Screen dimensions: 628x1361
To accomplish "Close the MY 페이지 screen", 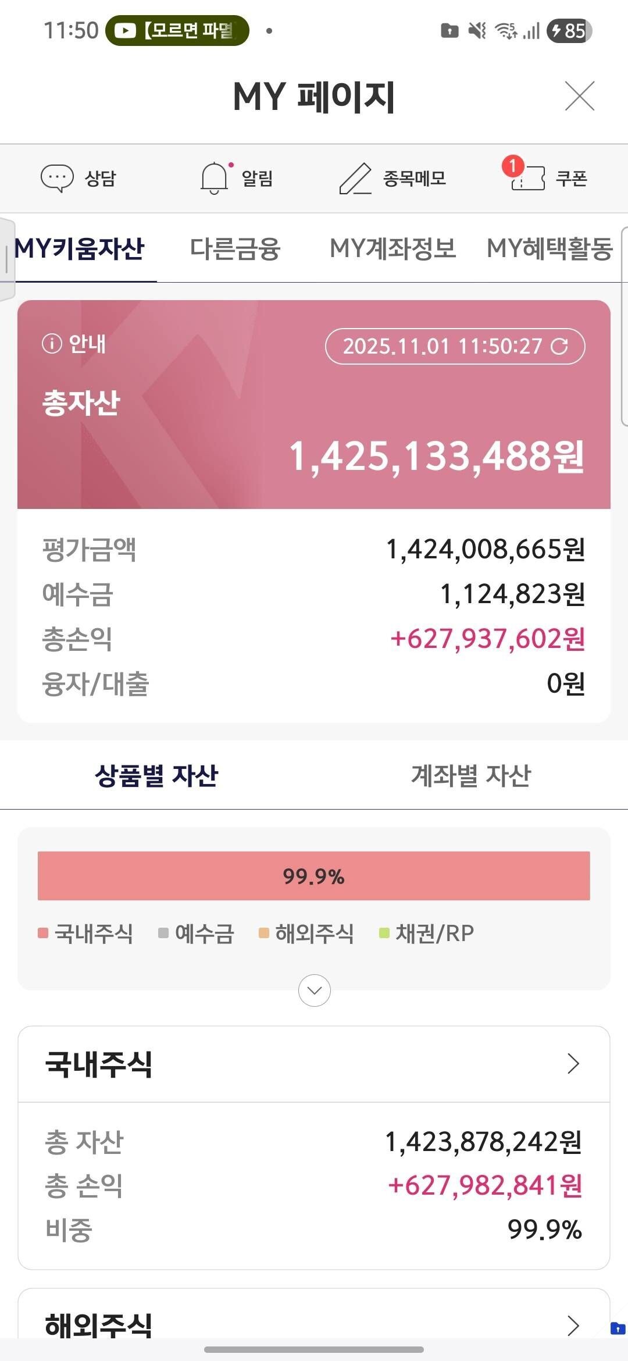I will tap(580, 97).
